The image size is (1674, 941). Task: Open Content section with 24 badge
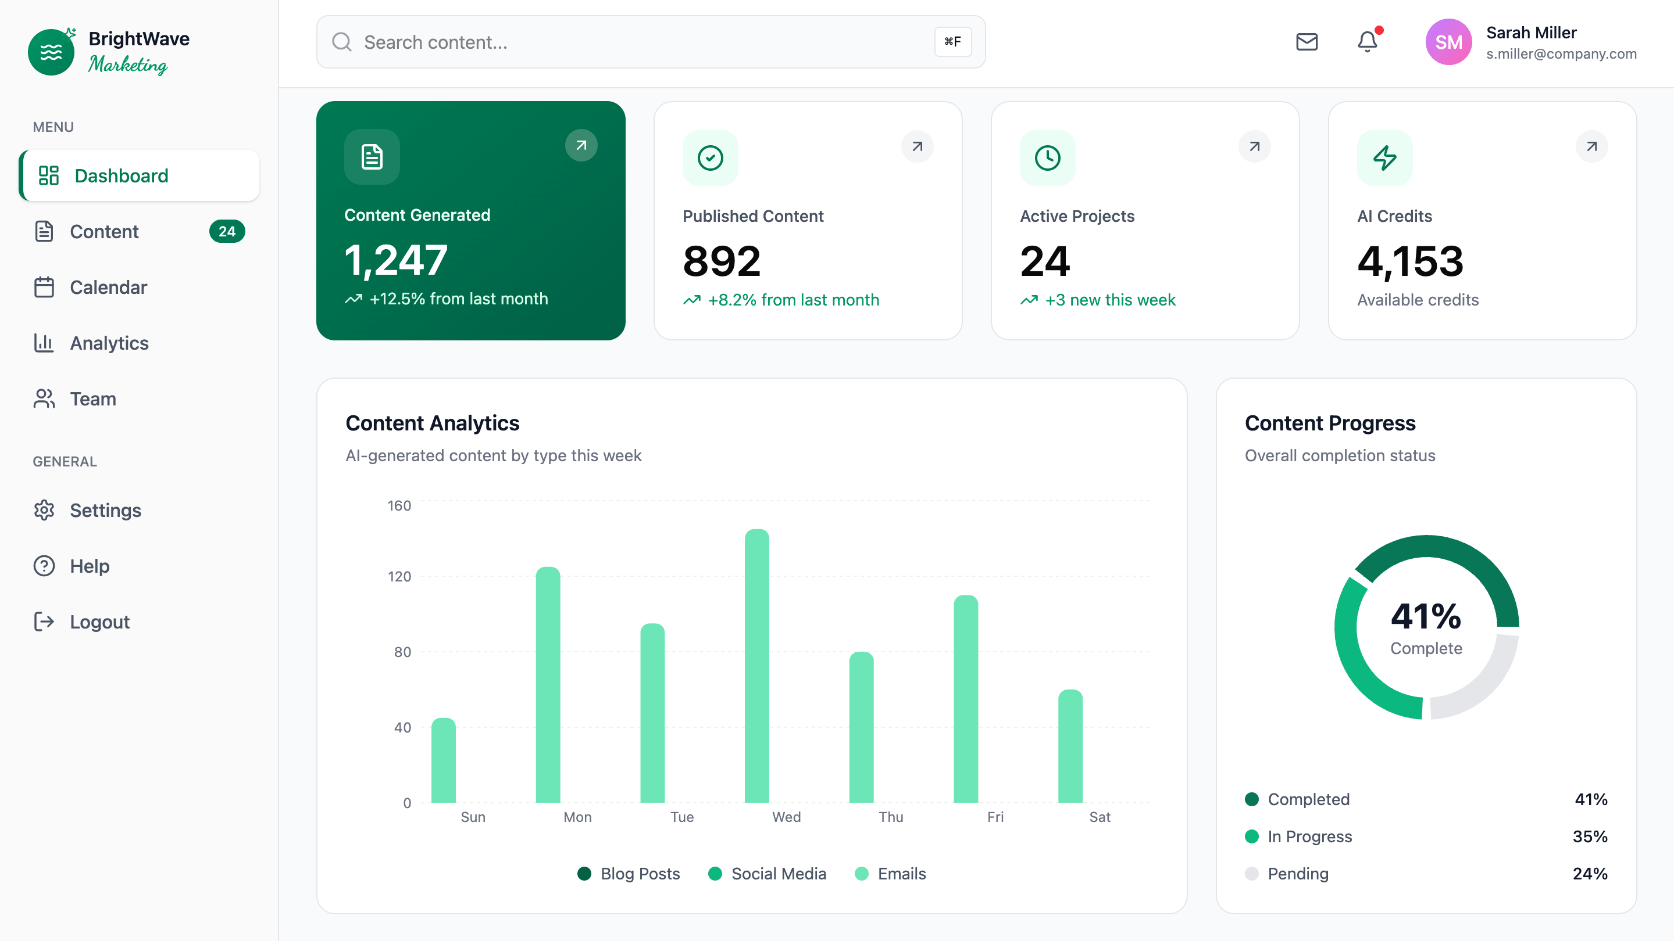104,232
